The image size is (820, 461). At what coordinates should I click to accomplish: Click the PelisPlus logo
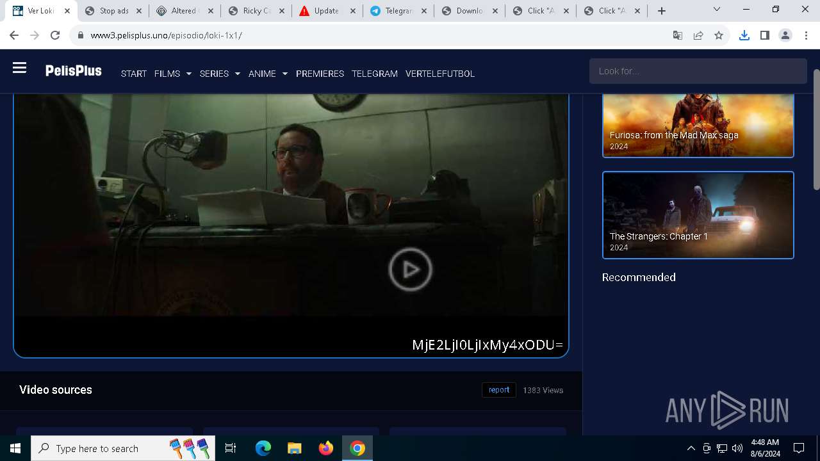pos(73,70)
